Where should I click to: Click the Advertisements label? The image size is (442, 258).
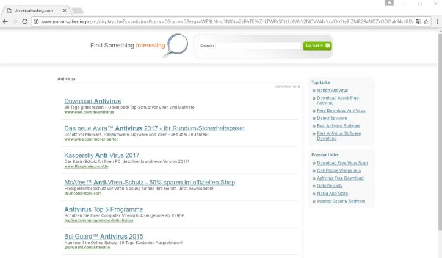(x=288, y=86)
